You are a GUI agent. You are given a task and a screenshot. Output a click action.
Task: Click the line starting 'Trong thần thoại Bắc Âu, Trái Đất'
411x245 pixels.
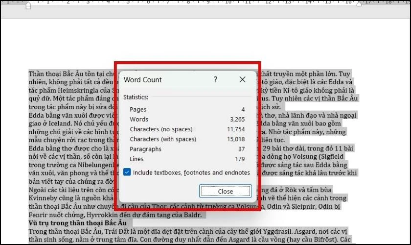click(188, 231)
